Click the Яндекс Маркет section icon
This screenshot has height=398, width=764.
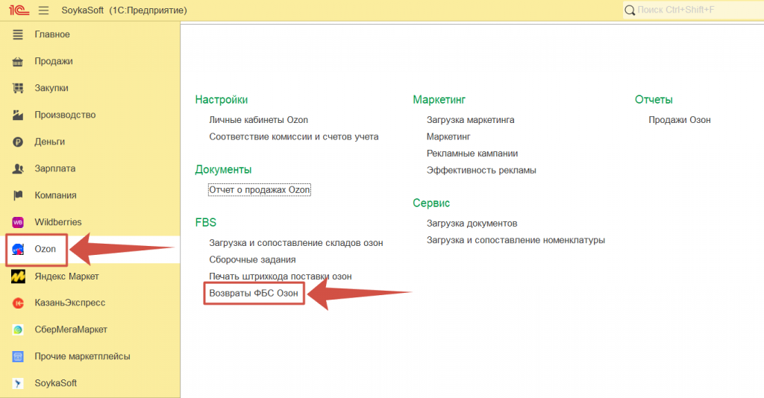click(x=19, y=277)
